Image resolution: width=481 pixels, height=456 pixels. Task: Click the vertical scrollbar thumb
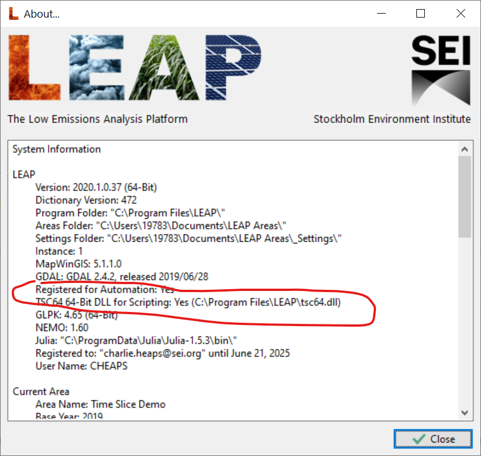[x=465, y=196]
